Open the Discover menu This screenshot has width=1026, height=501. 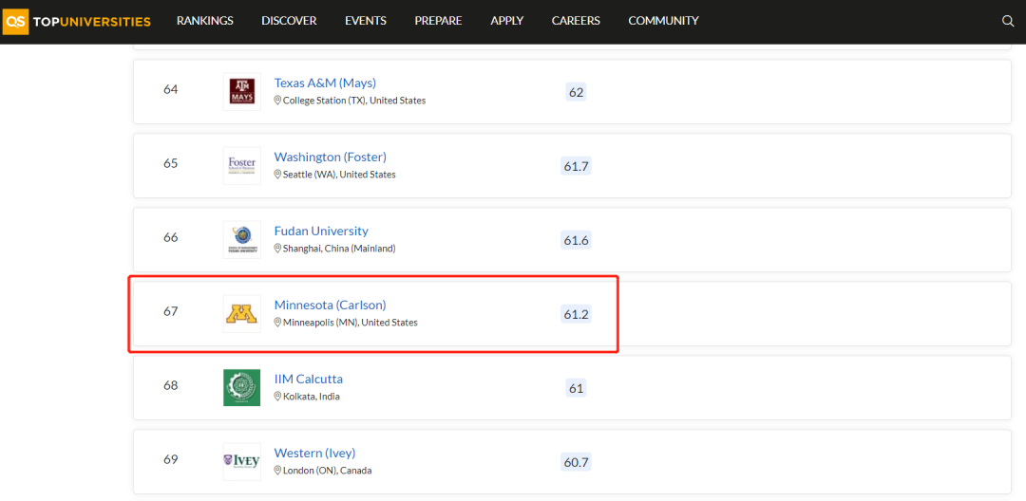click(289, 21)
